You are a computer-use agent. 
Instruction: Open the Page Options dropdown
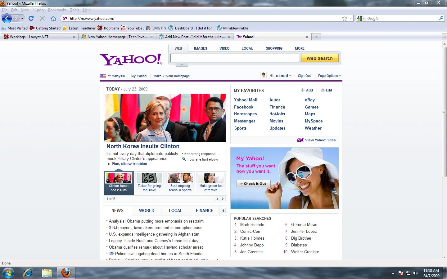point(329,76)
